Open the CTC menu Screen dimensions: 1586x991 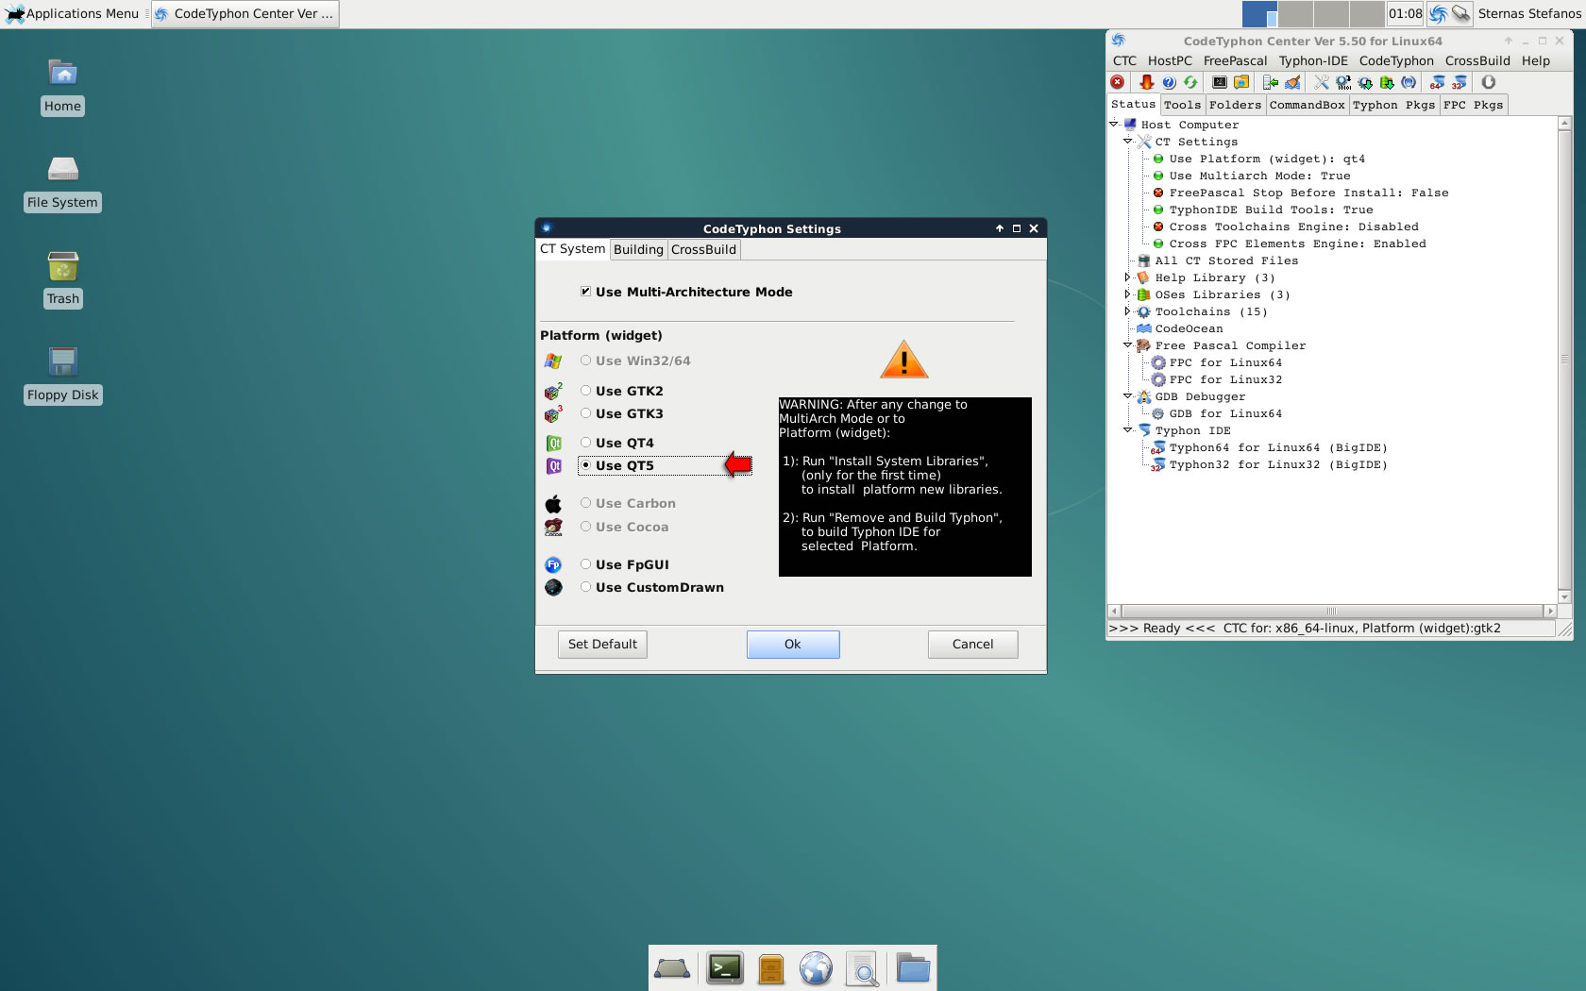pos(1124,60)
